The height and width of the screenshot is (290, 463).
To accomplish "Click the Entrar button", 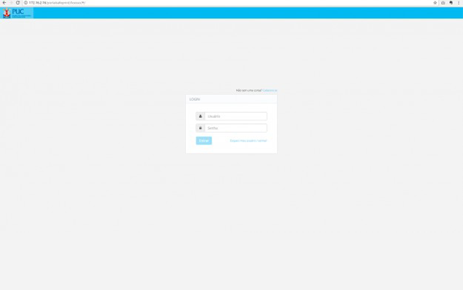I will pos(204,140).
